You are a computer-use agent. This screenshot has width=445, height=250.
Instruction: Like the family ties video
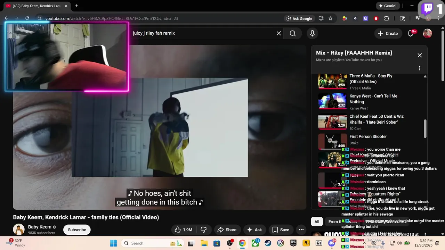click(184, 230)
